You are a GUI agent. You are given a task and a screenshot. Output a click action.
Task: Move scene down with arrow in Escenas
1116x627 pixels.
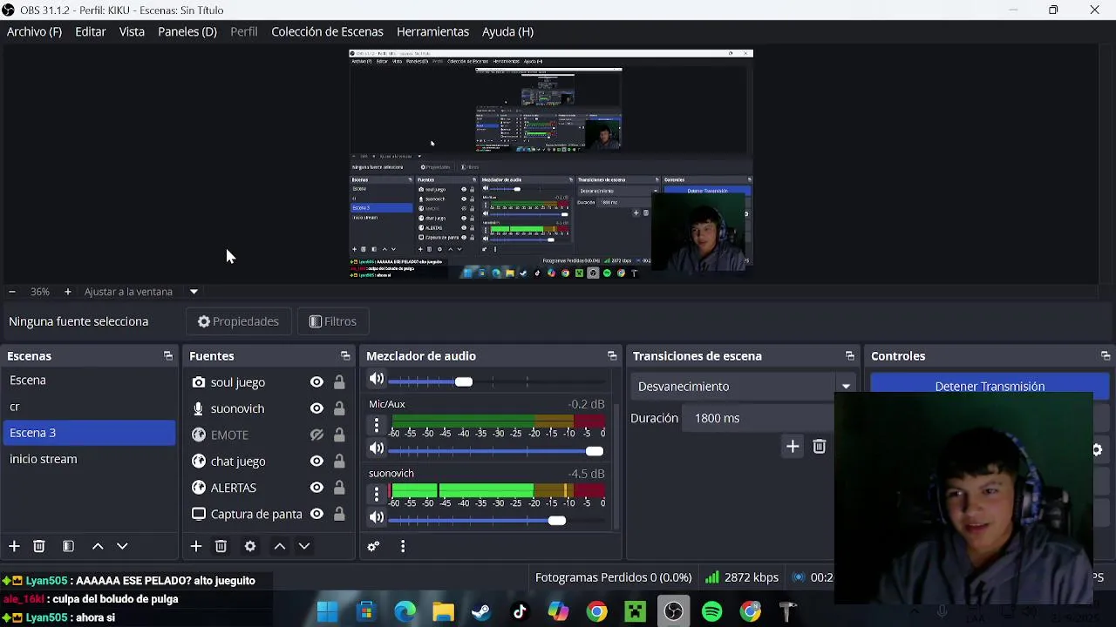pyautogui.click(x=122, y=546)
